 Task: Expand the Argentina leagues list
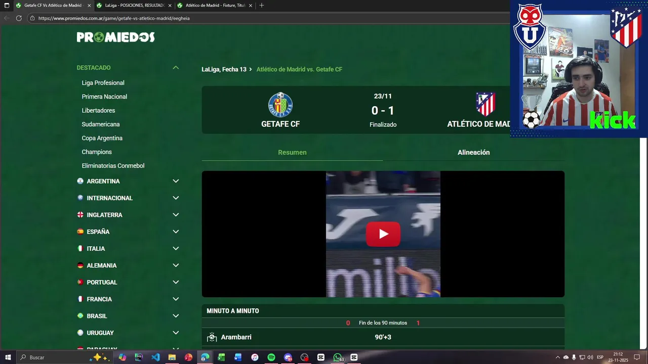coord(176,181)
